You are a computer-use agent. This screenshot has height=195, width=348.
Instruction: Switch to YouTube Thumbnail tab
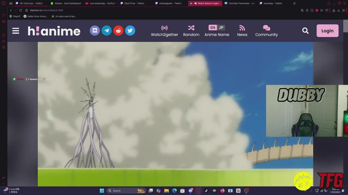click(x=240, y=3)
